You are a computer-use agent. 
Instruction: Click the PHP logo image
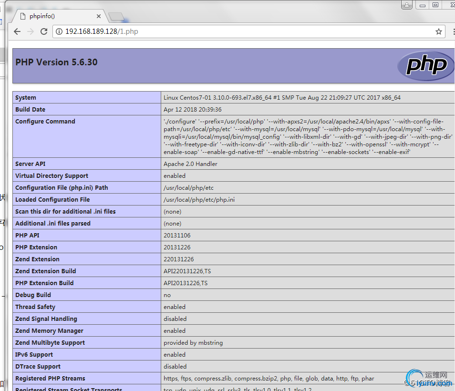[x=425, y=65]
